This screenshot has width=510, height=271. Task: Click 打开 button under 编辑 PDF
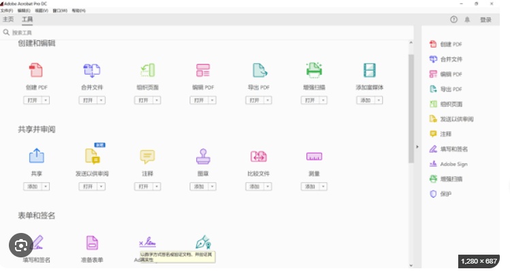click(x=200, y=101)
